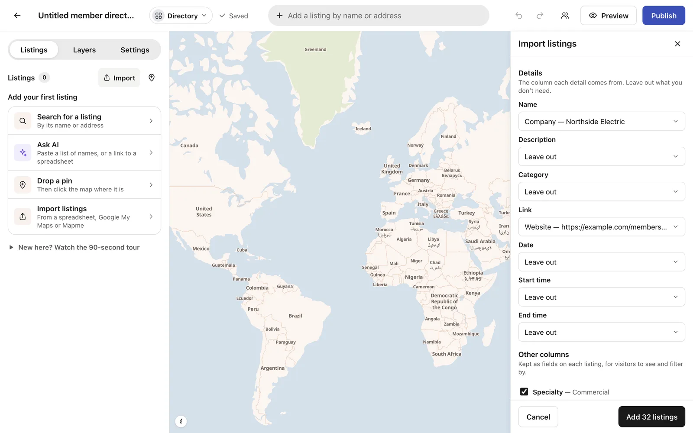Click the undo arrow icon
Image resolution: width=693 pixels, height=433 pixels.
[x=519, y=16]
